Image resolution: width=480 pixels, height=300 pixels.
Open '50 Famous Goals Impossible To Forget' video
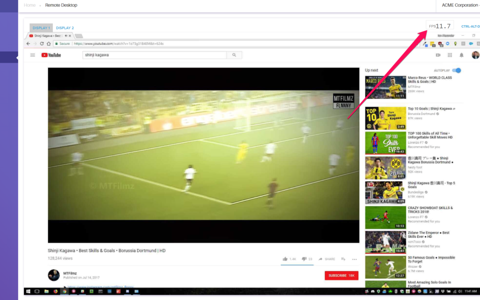click(x=431, y=259)
